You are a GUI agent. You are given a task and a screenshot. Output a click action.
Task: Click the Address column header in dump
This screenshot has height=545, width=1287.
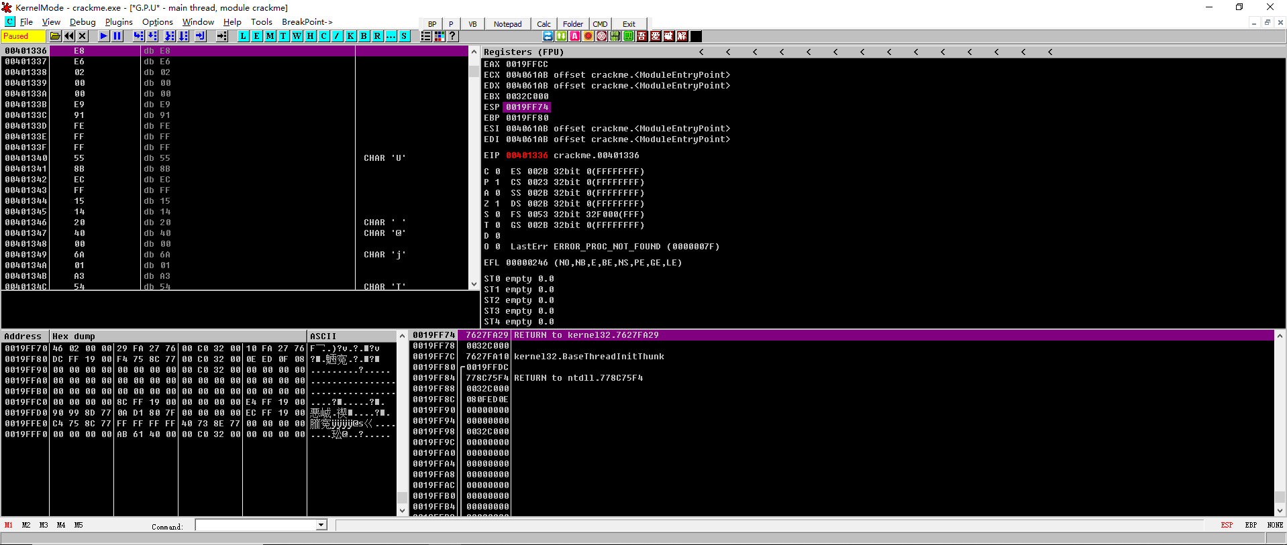pyautogui.click(x=25, y=336)
